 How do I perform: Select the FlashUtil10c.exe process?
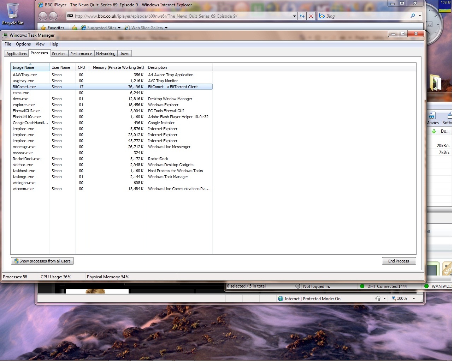coord(112,117)
